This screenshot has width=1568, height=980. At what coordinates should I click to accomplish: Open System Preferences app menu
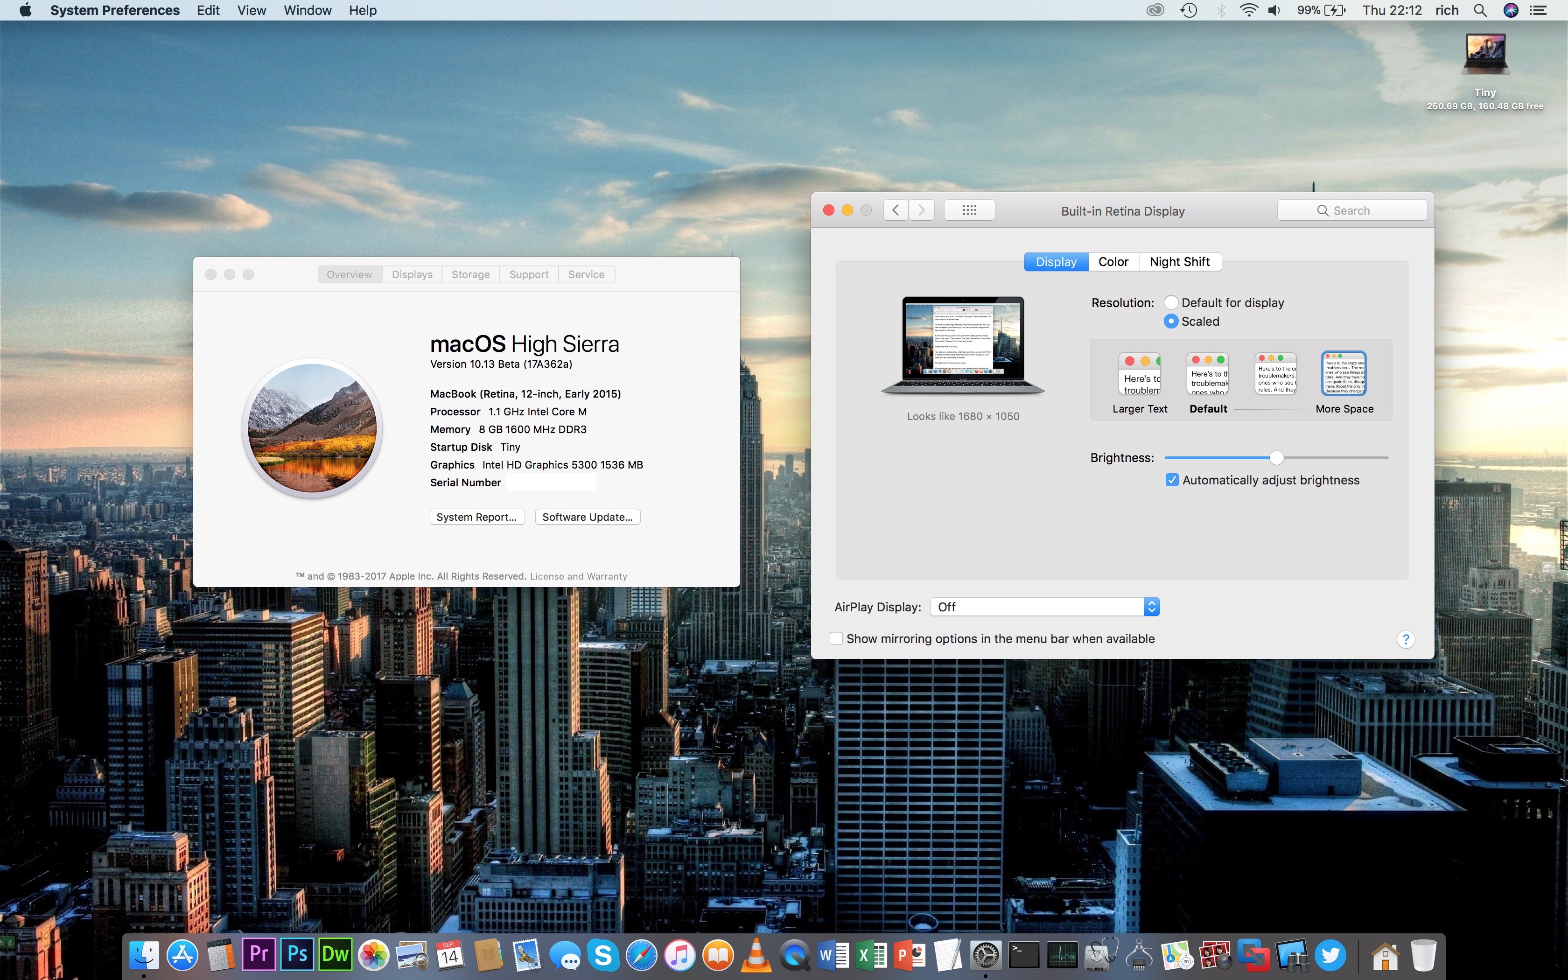[x=115, y=10]
